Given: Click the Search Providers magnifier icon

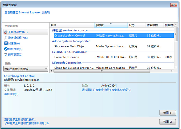Looking at the screenshot, I should [6, 38].
